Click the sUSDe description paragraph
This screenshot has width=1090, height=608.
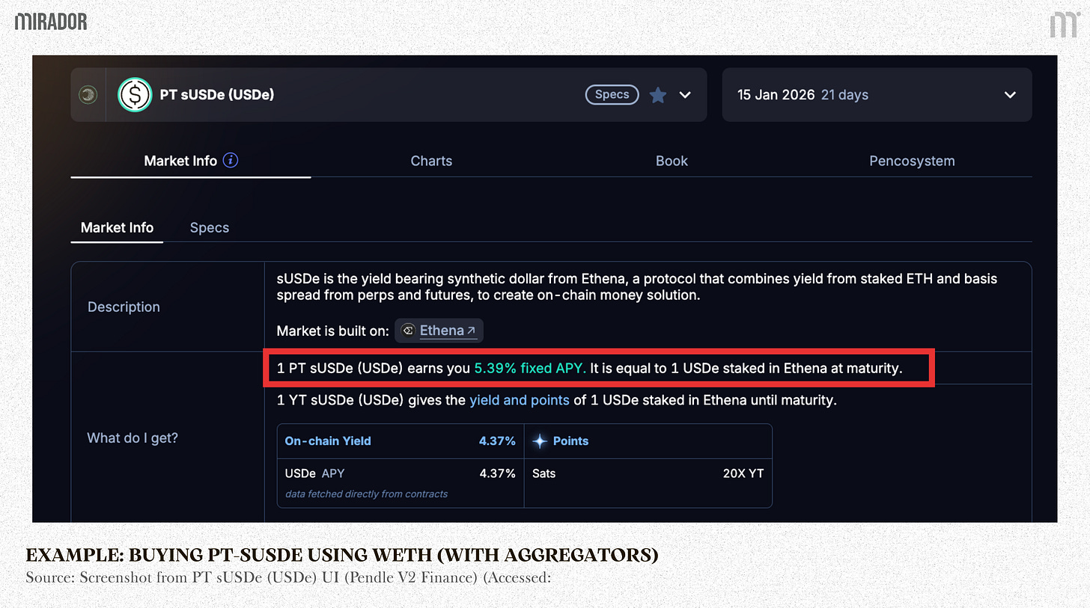pyautogui.click(x=636, y=286)
